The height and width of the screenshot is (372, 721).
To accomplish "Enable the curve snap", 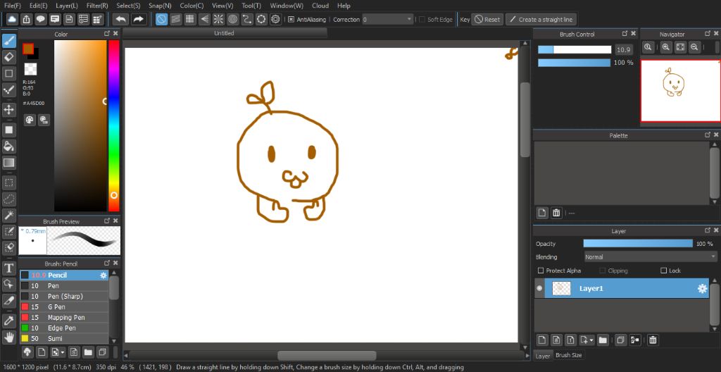I will coord(247,19).
